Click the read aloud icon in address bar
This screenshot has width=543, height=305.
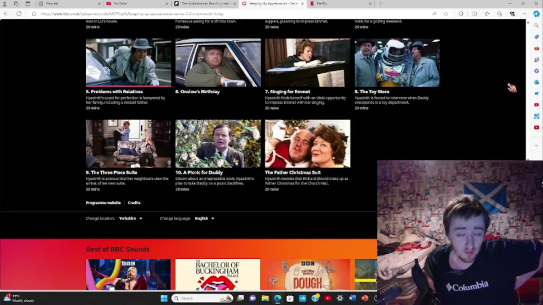[x=435, y=14]
